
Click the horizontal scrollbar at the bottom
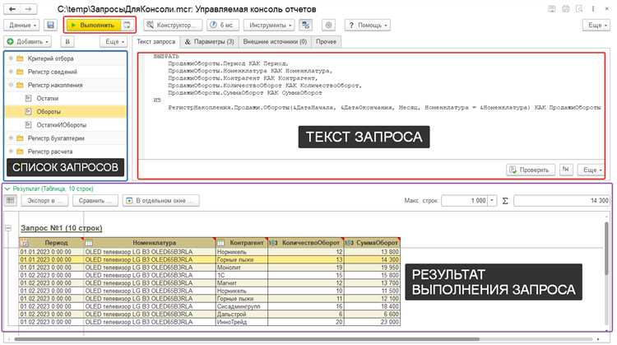click(x=247, y=338)
